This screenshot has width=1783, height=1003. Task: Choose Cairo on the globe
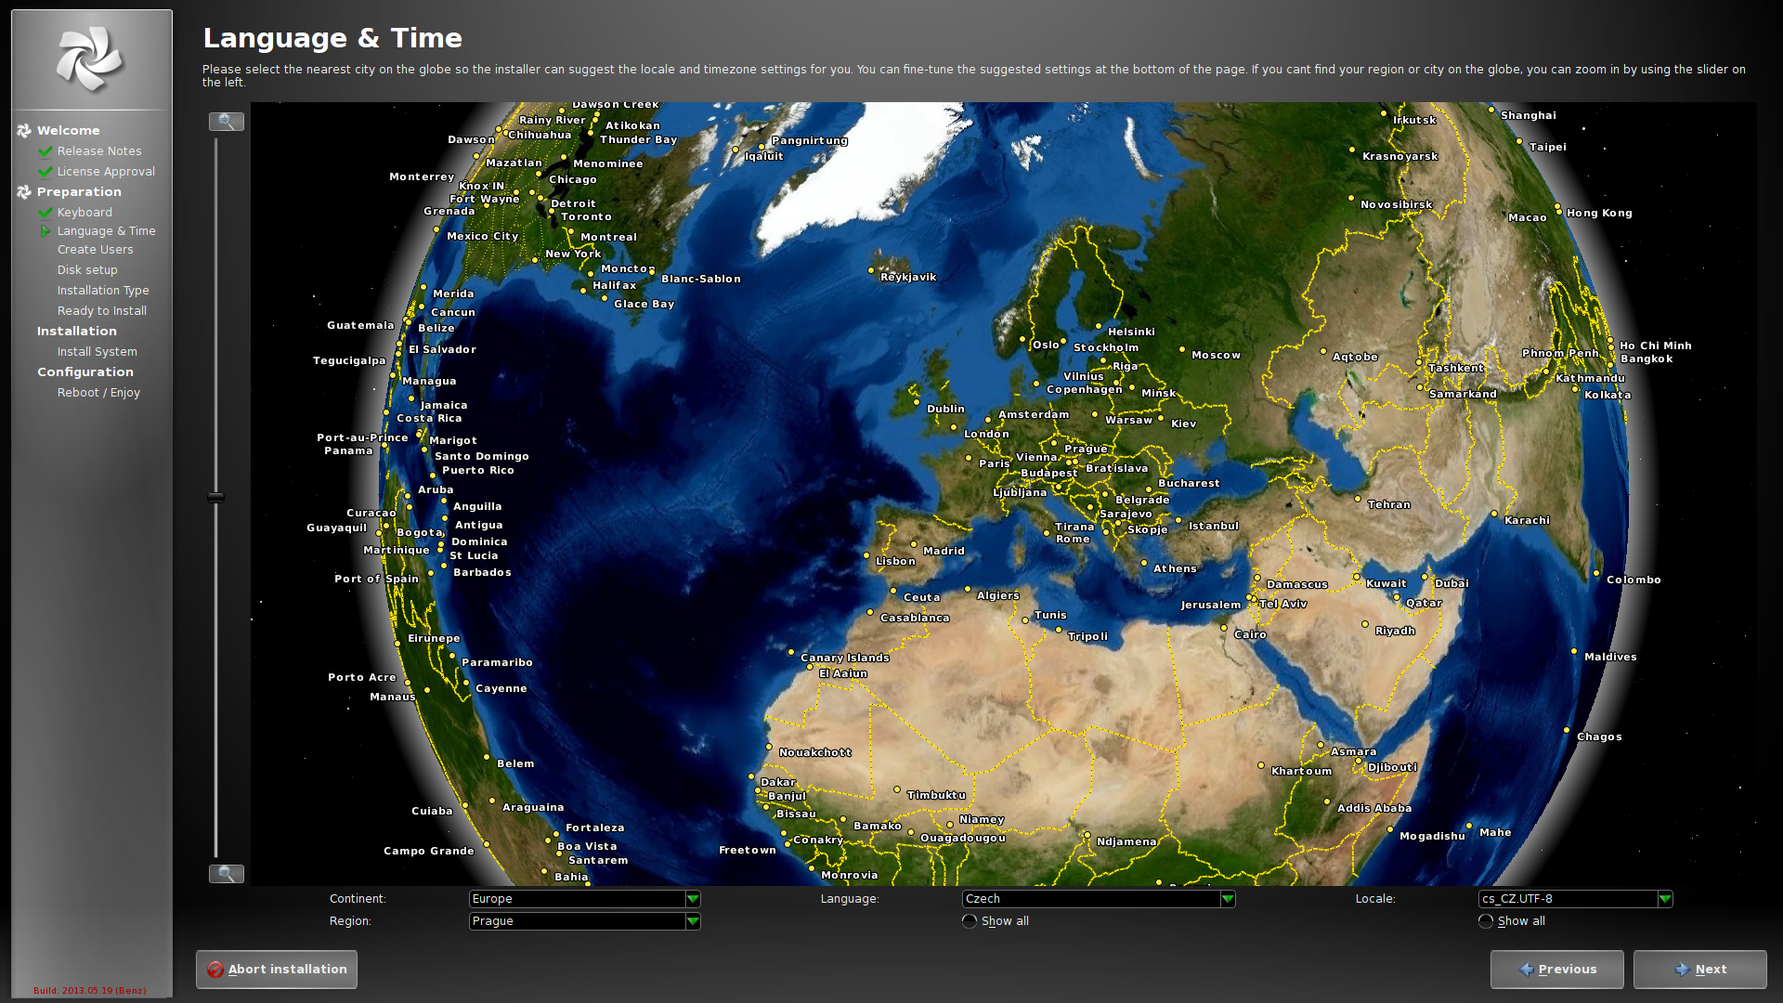(1224, 628)
